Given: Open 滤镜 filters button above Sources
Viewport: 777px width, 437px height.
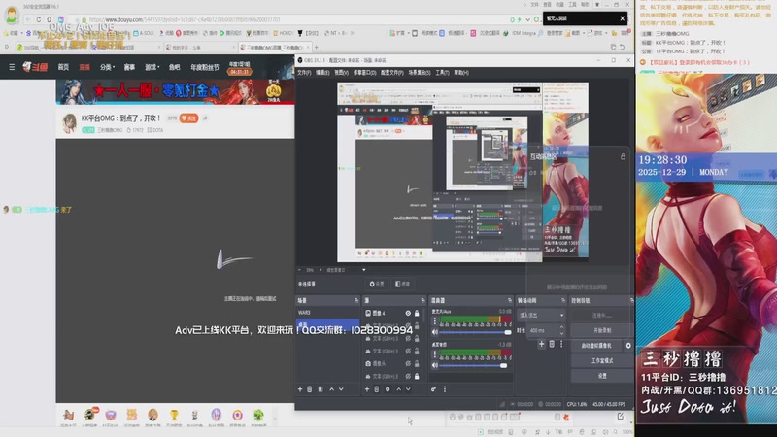Looking at the screenshot, I should click(402, 284).
